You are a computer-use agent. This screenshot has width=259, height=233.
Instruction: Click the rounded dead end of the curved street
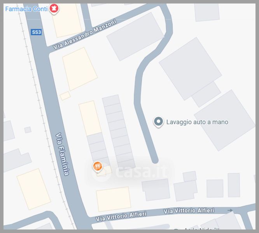pos(155,160)
